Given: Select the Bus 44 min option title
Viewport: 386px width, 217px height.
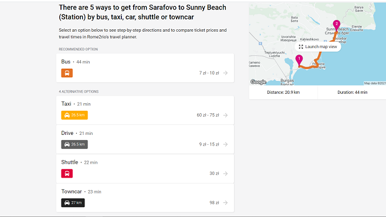Looking at the screenshot, I should click(x=76, y=62).
